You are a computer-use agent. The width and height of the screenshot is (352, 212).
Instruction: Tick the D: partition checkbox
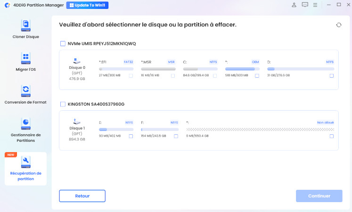pyautogui.click(x=332, y=76)
